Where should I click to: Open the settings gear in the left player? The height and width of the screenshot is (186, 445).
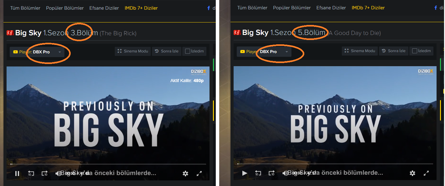(x=185, y=173)
